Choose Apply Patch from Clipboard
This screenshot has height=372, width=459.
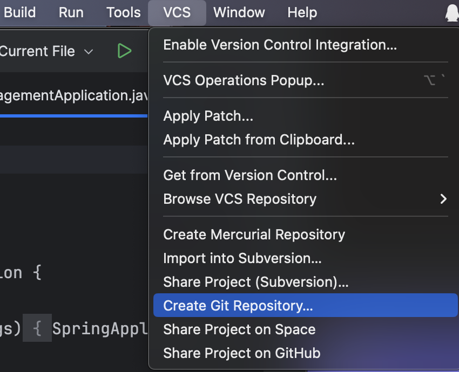click(259, 140)
